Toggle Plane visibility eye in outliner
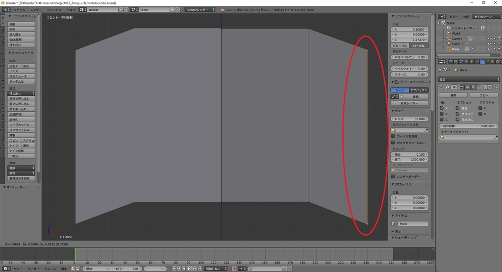Viewport: 502px width, 272px height. click(x=489, y=49)
